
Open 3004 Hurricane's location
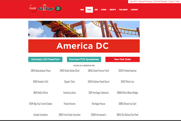[98, 115]
